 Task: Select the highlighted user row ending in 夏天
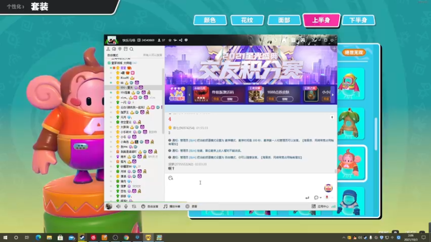134,88
